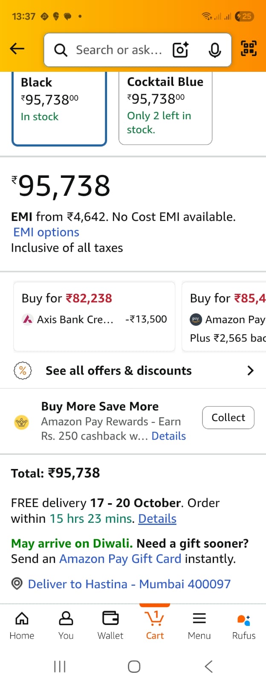Viewport: 266px width, 684px height.
Task: Open the Wallet tab
Action: tap(110, 625)
